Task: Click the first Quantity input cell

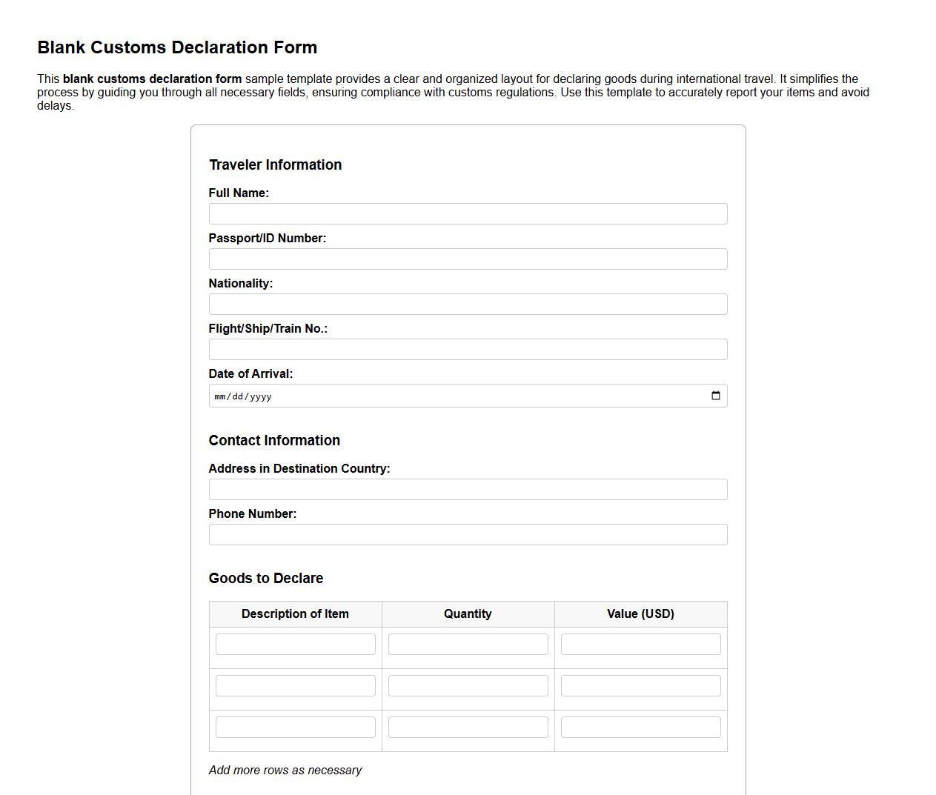Action: [468, 644]
